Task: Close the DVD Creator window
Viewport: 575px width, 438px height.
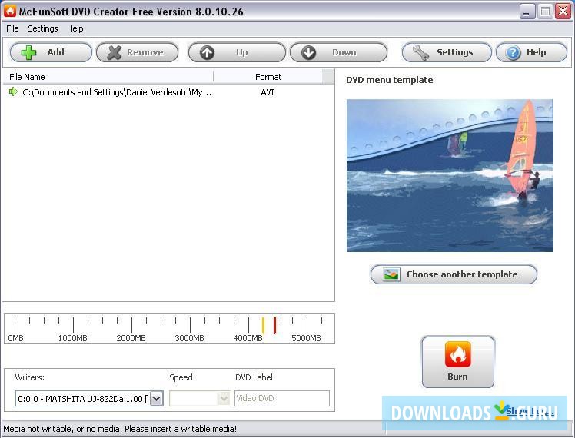Action: (563, 12)
